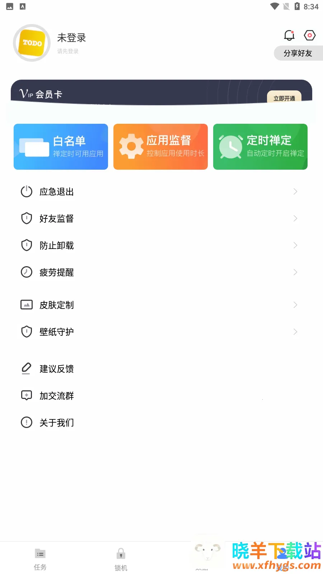Expand 壁纸守护 using its chevron
Viewport: 323px width, 574px height.
pos(295,332)
